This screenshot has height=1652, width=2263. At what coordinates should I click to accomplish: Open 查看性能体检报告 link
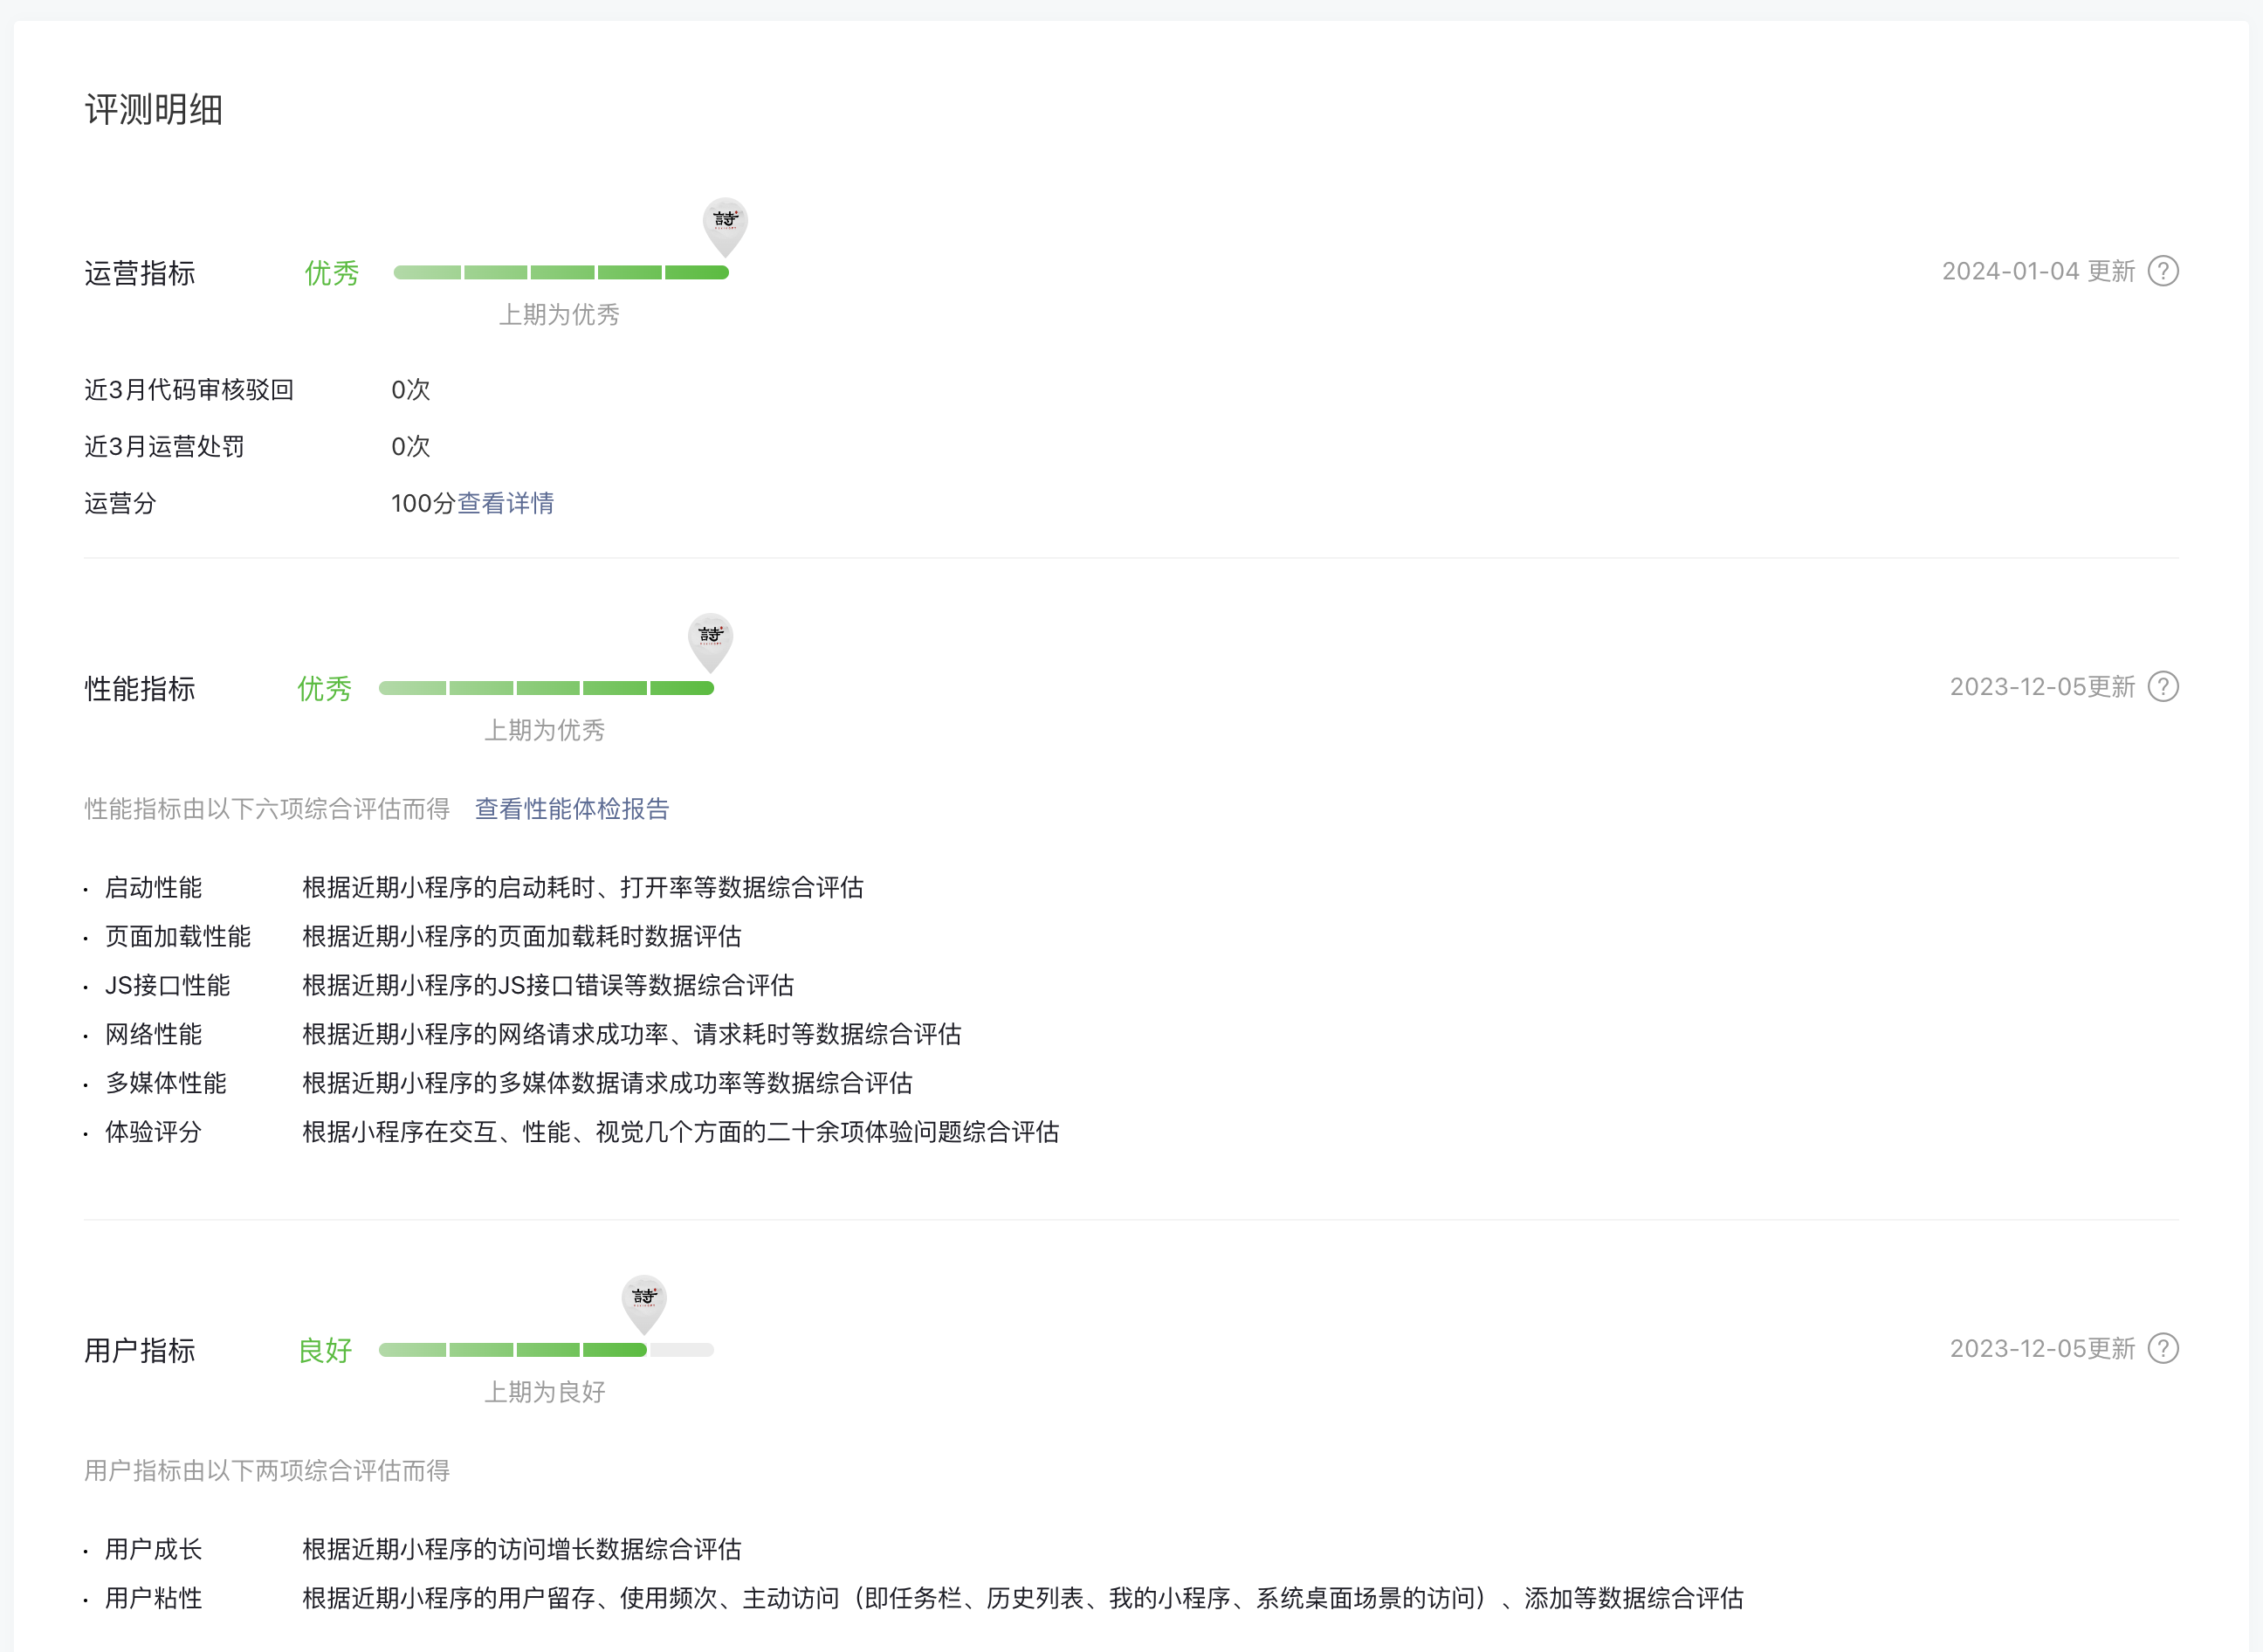click(x=571, y=808)
